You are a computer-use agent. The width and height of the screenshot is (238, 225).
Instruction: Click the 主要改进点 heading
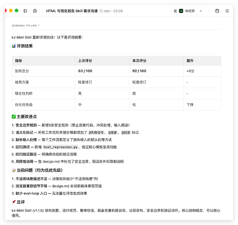coord(27,117)
